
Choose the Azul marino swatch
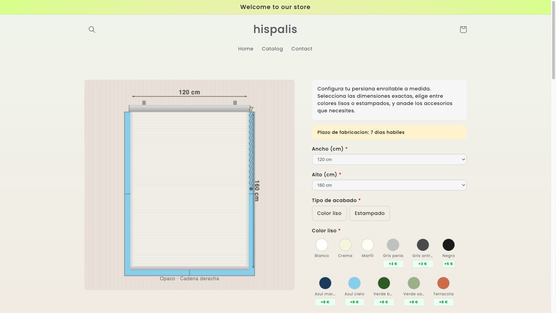click(325, 283)
